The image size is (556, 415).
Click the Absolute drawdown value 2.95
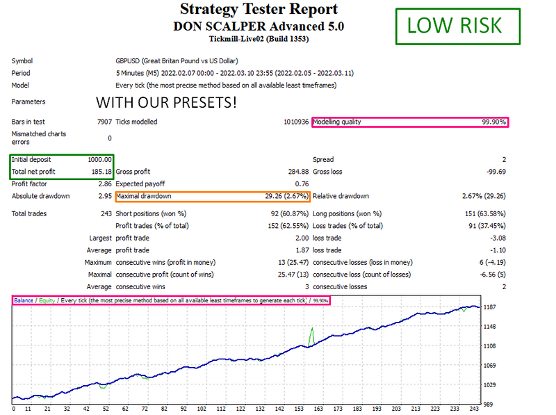(105, 196)
